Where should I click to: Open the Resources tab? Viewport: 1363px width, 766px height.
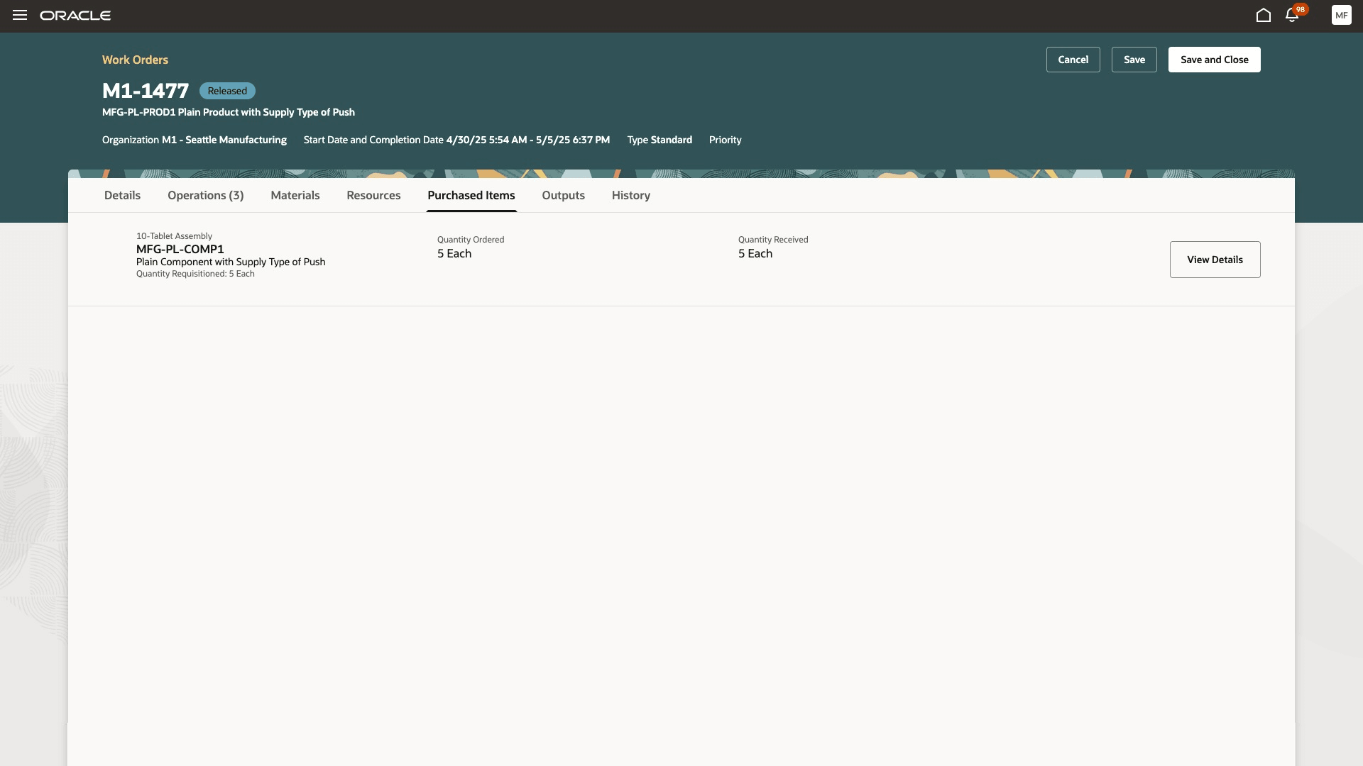373,195
